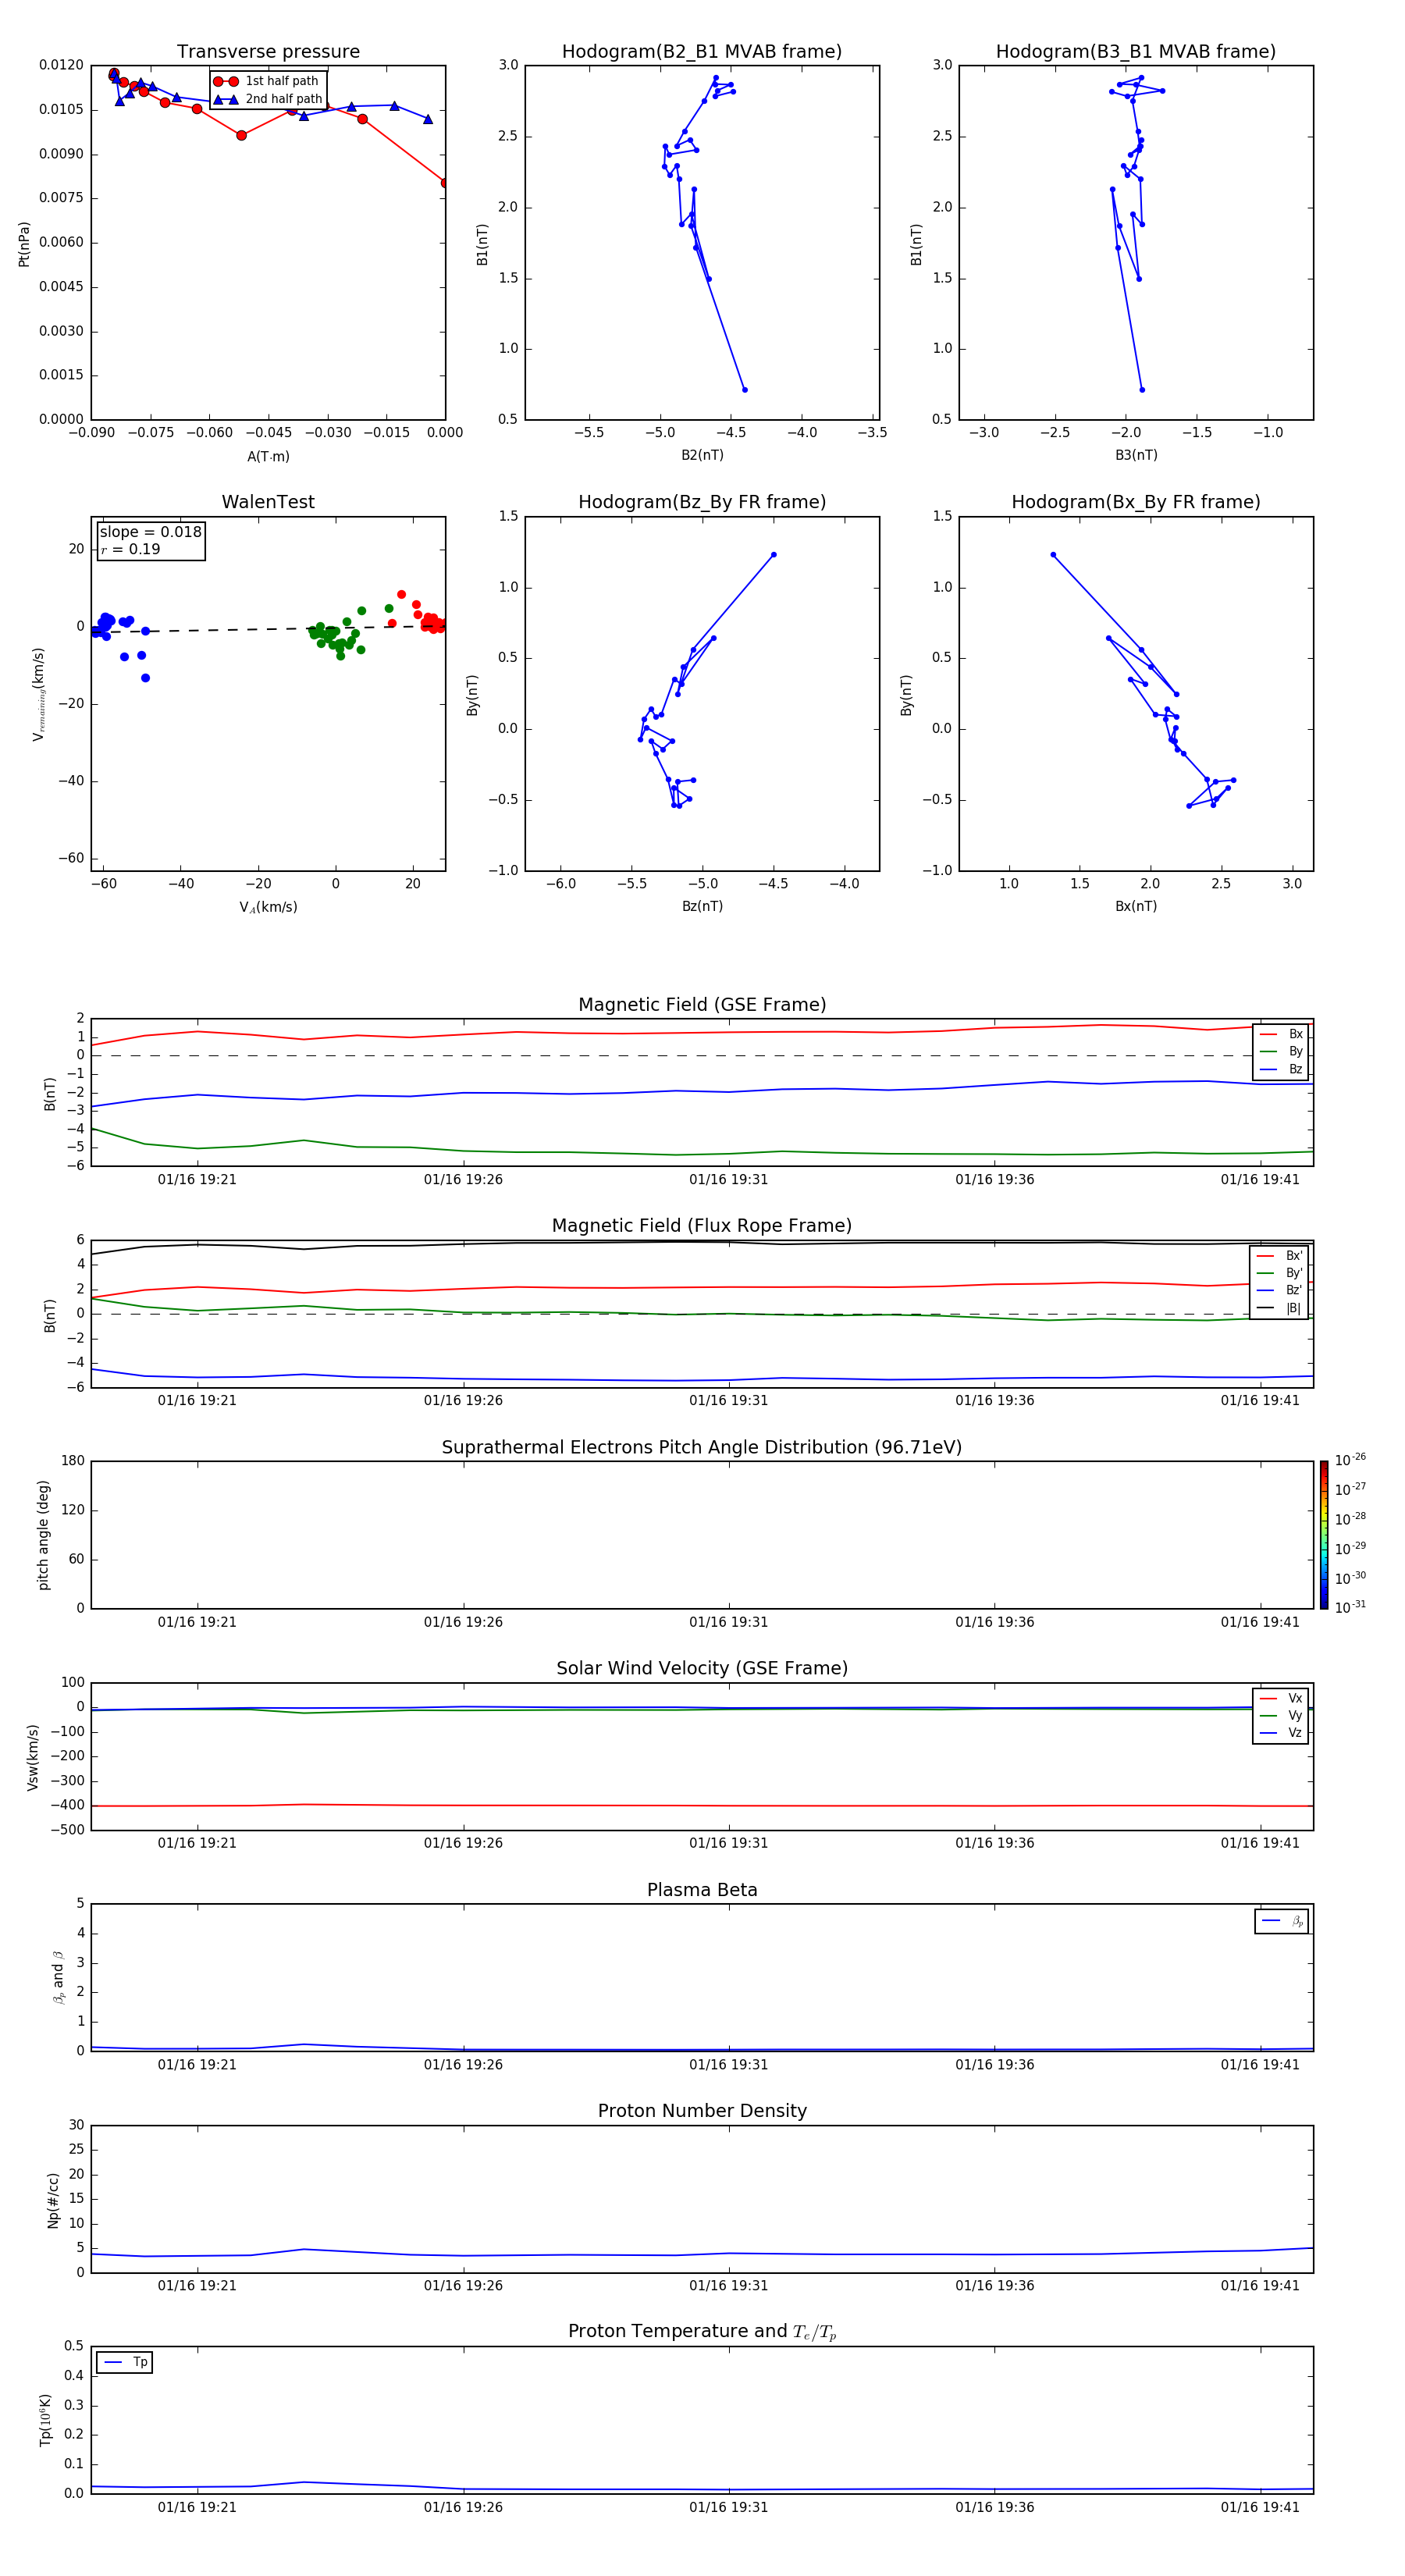1405x2576 pixels.
Task: Click the 'slope = 0.018' annotation
Action: 150,532
